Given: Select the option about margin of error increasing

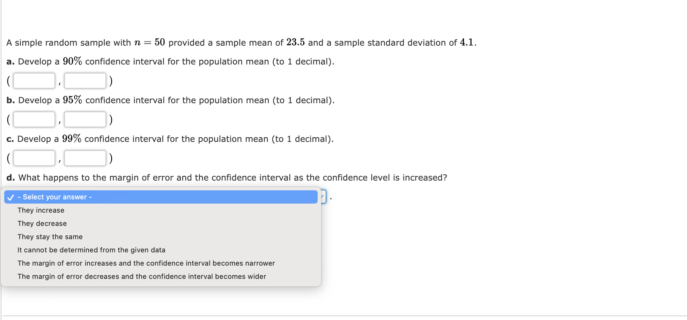Looking at the screenshot, I should 146,263.
